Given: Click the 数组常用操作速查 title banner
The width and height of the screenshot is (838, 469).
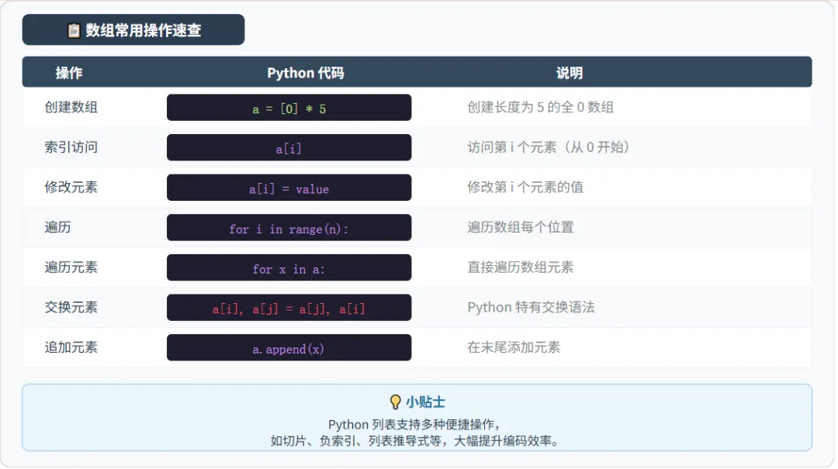Looking at the screenshot, I should 133,30.
